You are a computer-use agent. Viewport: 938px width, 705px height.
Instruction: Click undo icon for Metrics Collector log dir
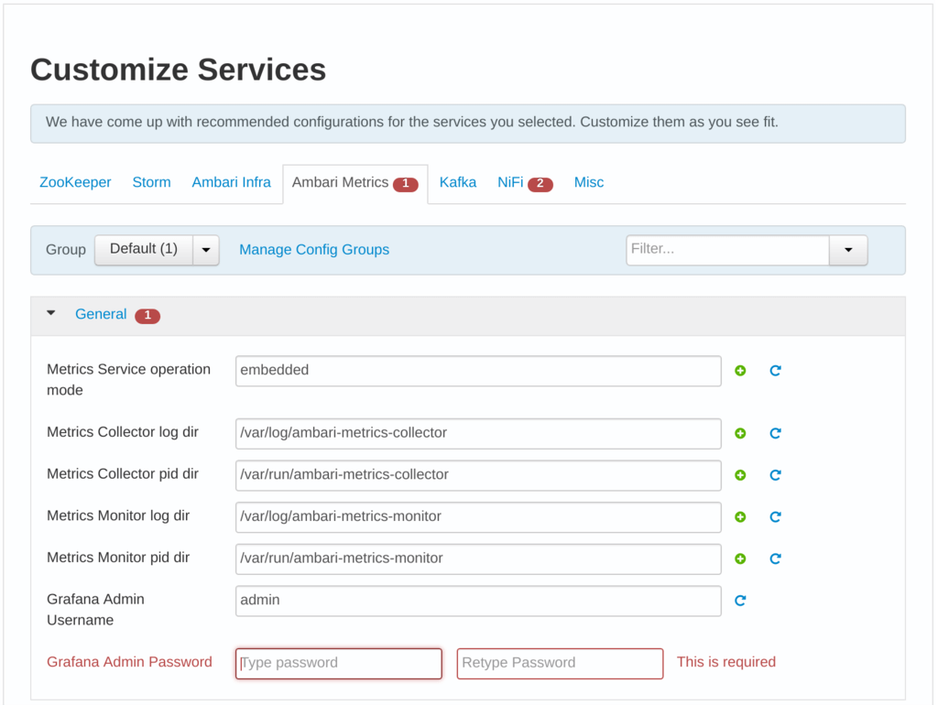point(775,433)
